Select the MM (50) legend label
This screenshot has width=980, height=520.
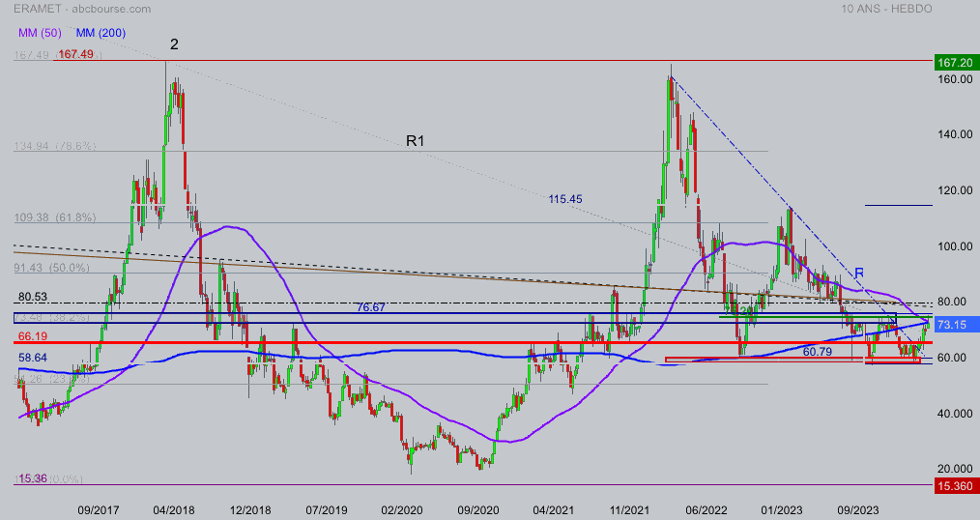point(40,33)
